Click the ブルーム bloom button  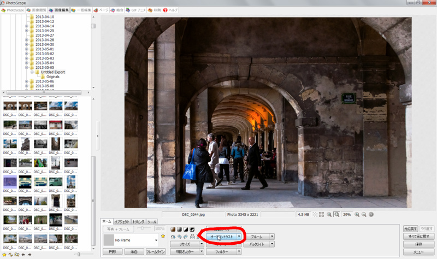coord(257,237)
